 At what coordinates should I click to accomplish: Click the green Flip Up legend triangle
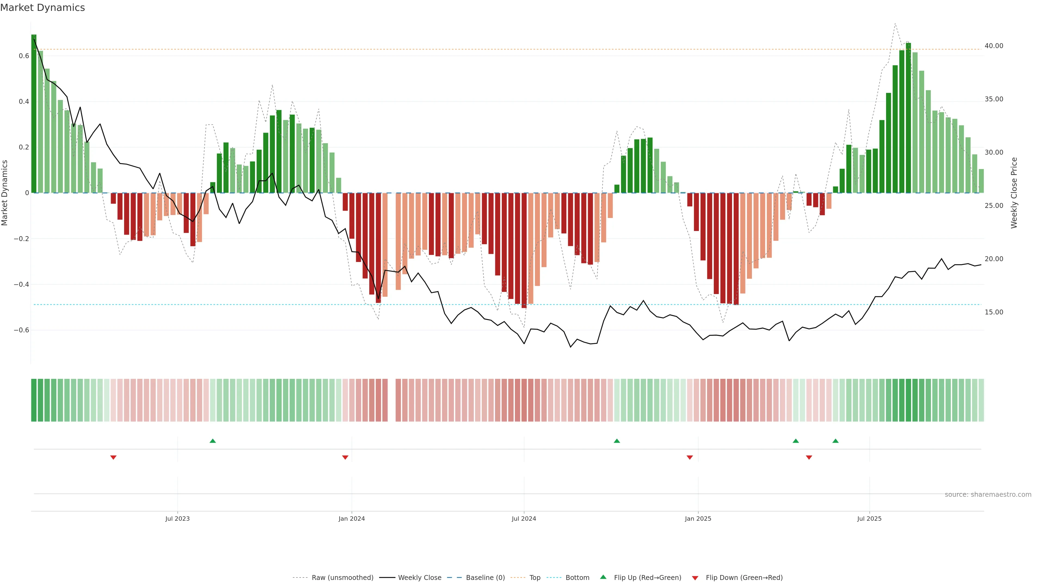tap(603, 577)
